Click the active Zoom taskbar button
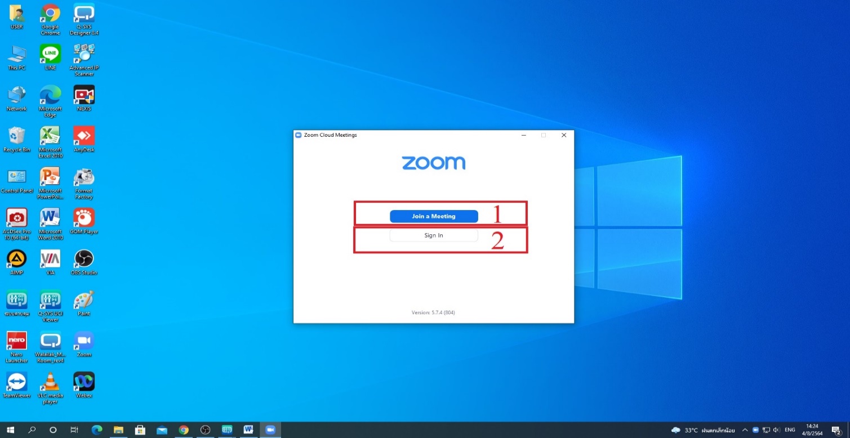This screenshot has height=438, width=850. tap(270, 430)
